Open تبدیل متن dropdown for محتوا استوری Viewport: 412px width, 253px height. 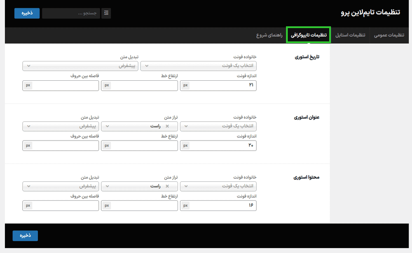point(61,186)
